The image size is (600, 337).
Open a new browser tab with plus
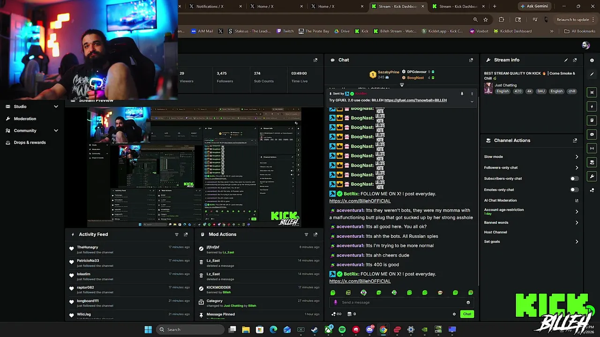pos(495,7)
